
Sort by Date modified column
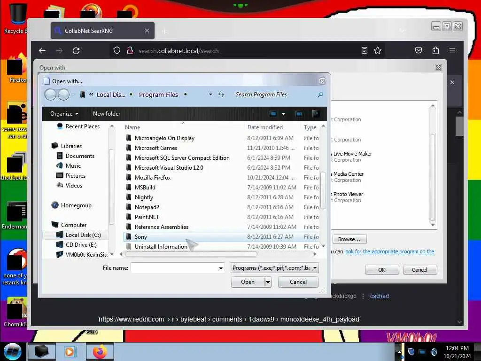(265, 127)
